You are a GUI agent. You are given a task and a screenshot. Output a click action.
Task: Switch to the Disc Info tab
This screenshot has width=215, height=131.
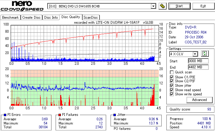tap(51, 18)
